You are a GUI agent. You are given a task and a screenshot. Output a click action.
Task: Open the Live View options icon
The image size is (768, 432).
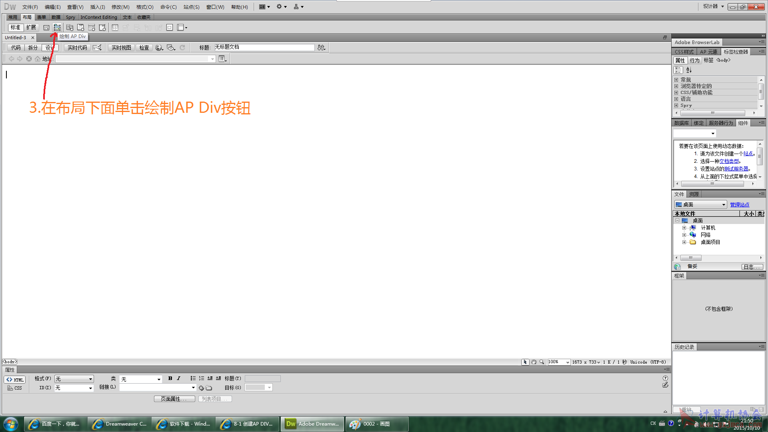pyautogui.click(x=223, y=59)
